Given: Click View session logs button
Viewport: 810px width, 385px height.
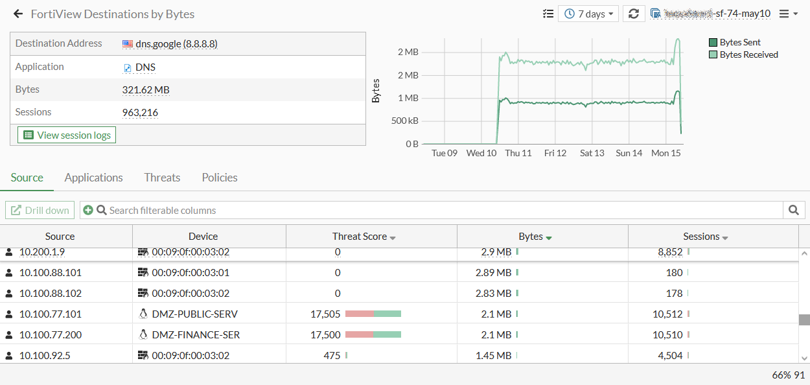Looking at the screenshot, I should (x=67, y=135).
